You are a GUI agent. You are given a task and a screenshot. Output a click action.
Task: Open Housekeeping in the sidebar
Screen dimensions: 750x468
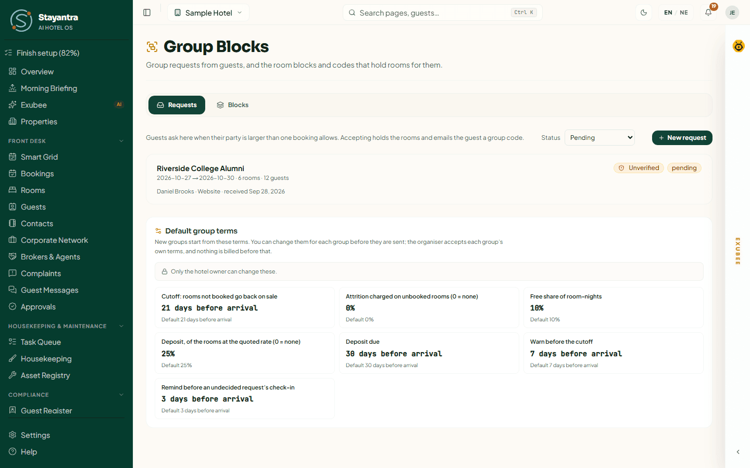coord(66,359)
